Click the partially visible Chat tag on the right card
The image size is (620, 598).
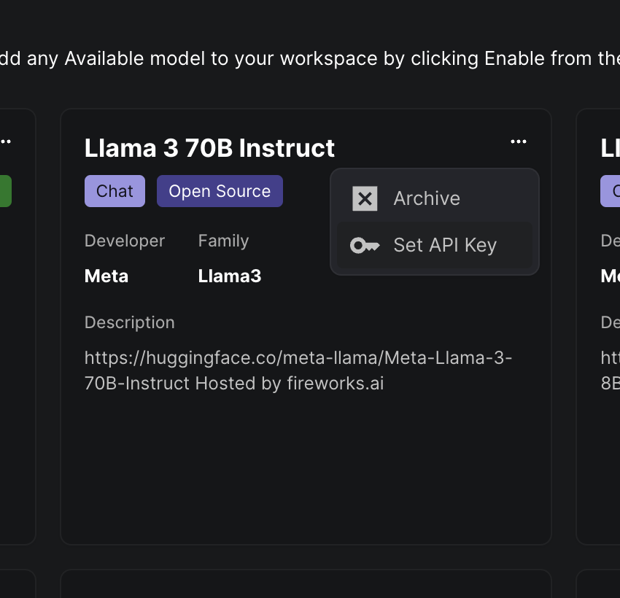point(611,191)
